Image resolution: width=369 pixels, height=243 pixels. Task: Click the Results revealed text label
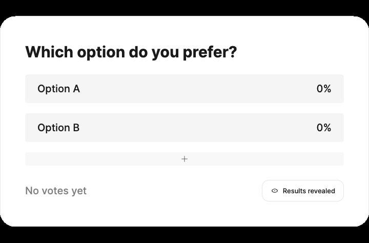(x=309, y=191)
